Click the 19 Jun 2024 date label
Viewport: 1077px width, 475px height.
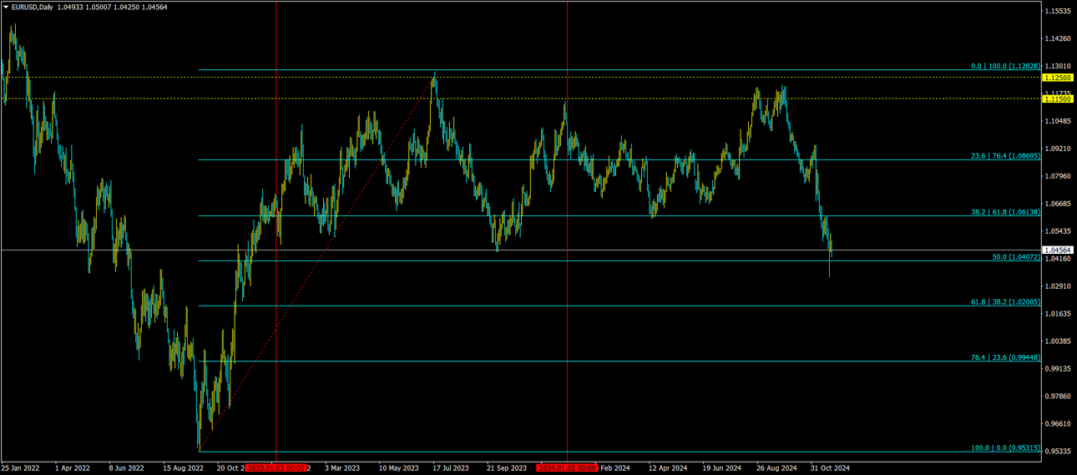722,468
